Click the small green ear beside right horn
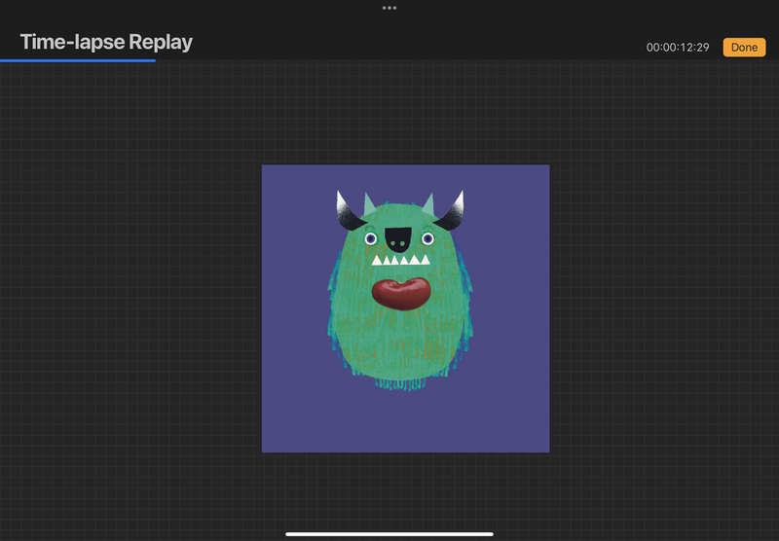The height and width of the screenshot is (541, 779). point(427,204)
